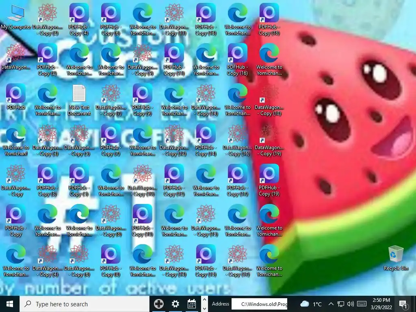
Task: Select DataWagon - Copy (2) shortcut
Action: point(48,19)
